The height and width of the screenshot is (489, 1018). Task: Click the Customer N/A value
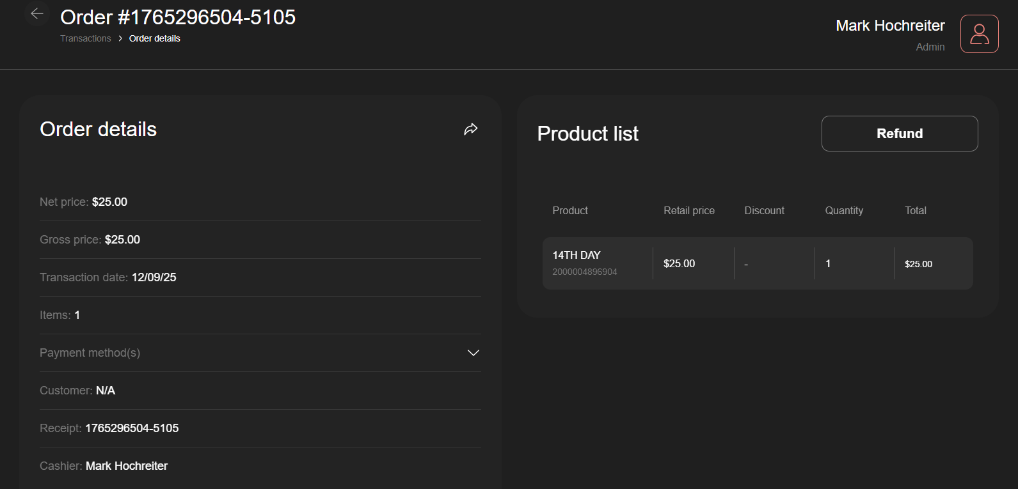click(x=106, y=391)
